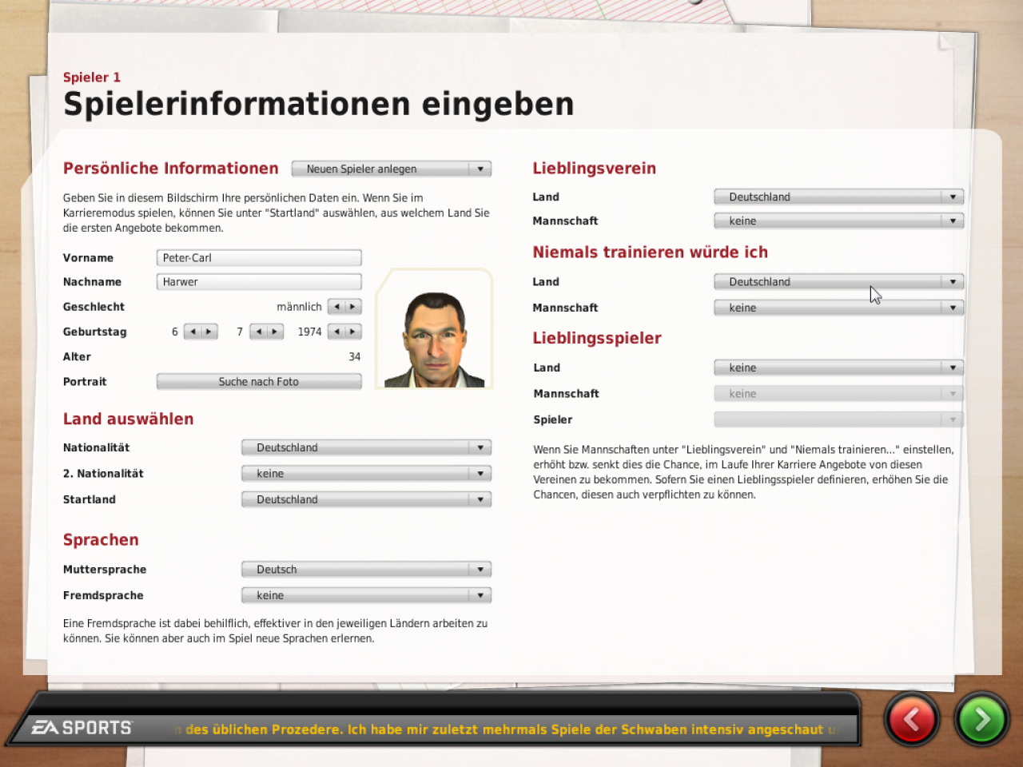Decrease birth year 1974 with left arrow

(x=336, y=332)
